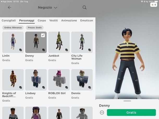
Task: Tap bundle icon on ROBLOX Girl card
Action: click(67, 87)
